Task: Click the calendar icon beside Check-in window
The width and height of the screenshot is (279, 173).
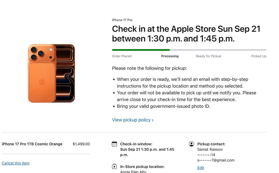Action: (114, 144)
